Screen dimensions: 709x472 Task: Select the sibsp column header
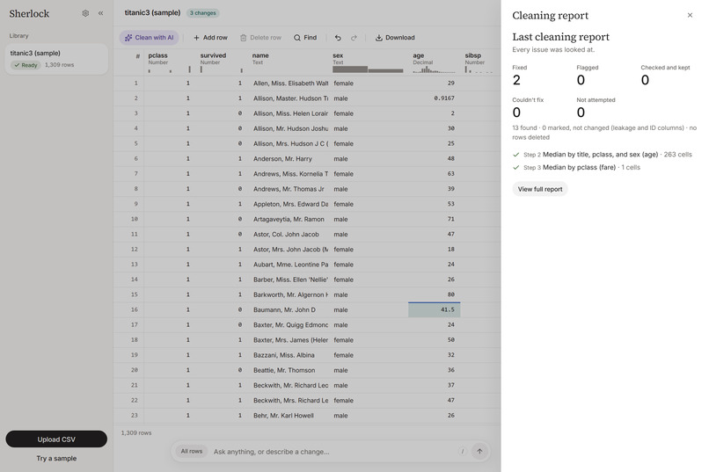point(480,62)
